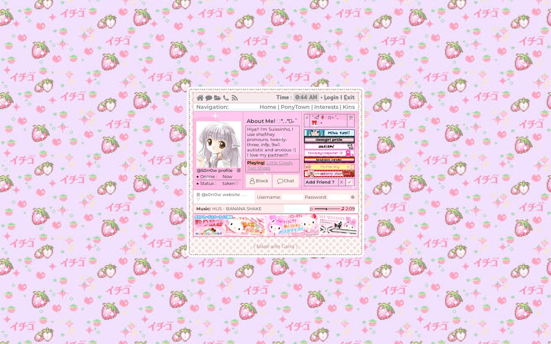Open the Interests navigation page
The height and width of the screenshot is (344, 551).
coord(326,107)
